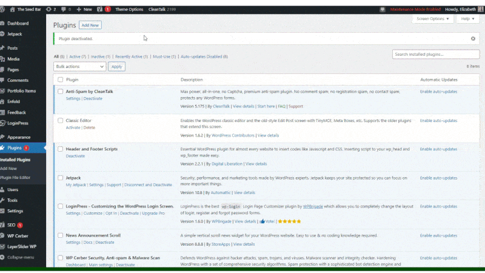Open The Seed Bar home icon
Screen dimensions: 485x273
[12, 9]
